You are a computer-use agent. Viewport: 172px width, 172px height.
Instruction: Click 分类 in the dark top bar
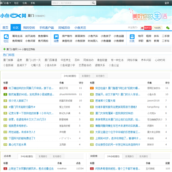[24, 3]
